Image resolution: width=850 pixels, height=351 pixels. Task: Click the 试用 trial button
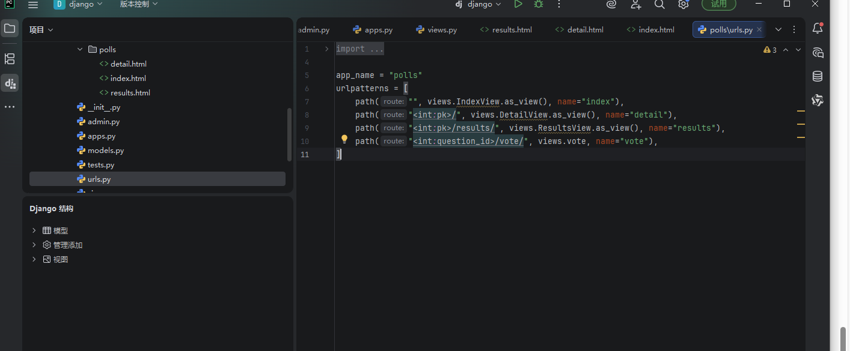[719, 4]
